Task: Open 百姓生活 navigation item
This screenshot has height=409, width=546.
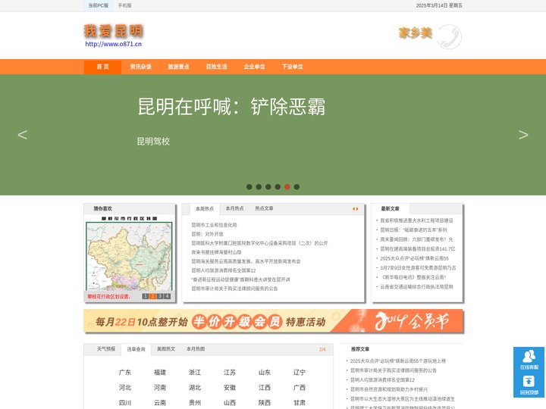Action: tap(217, 67)
